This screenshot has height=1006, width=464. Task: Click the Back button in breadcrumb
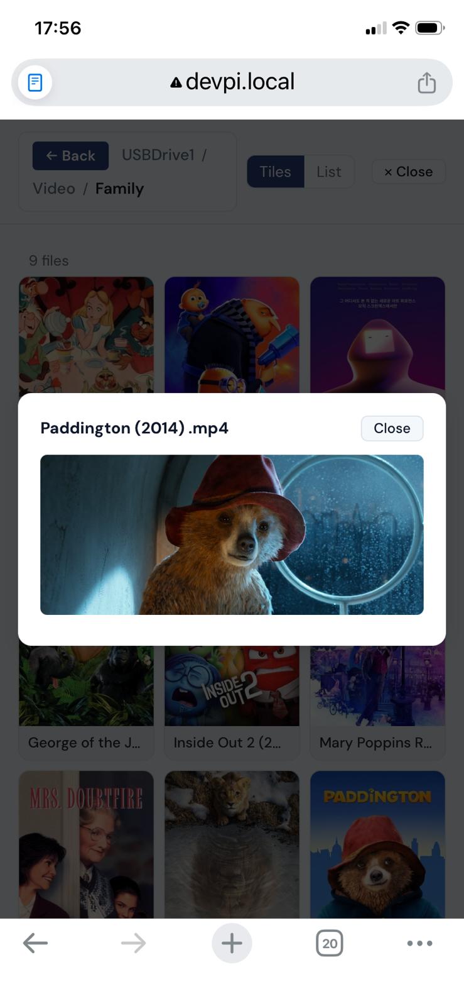pyautogui.click(x=70, y=155)
